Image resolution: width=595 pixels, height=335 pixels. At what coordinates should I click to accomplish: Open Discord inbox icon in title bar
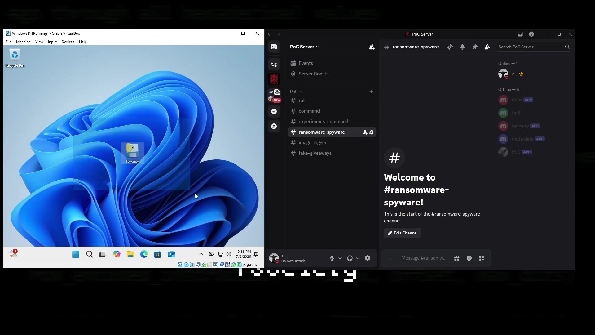tap(520, 34)
